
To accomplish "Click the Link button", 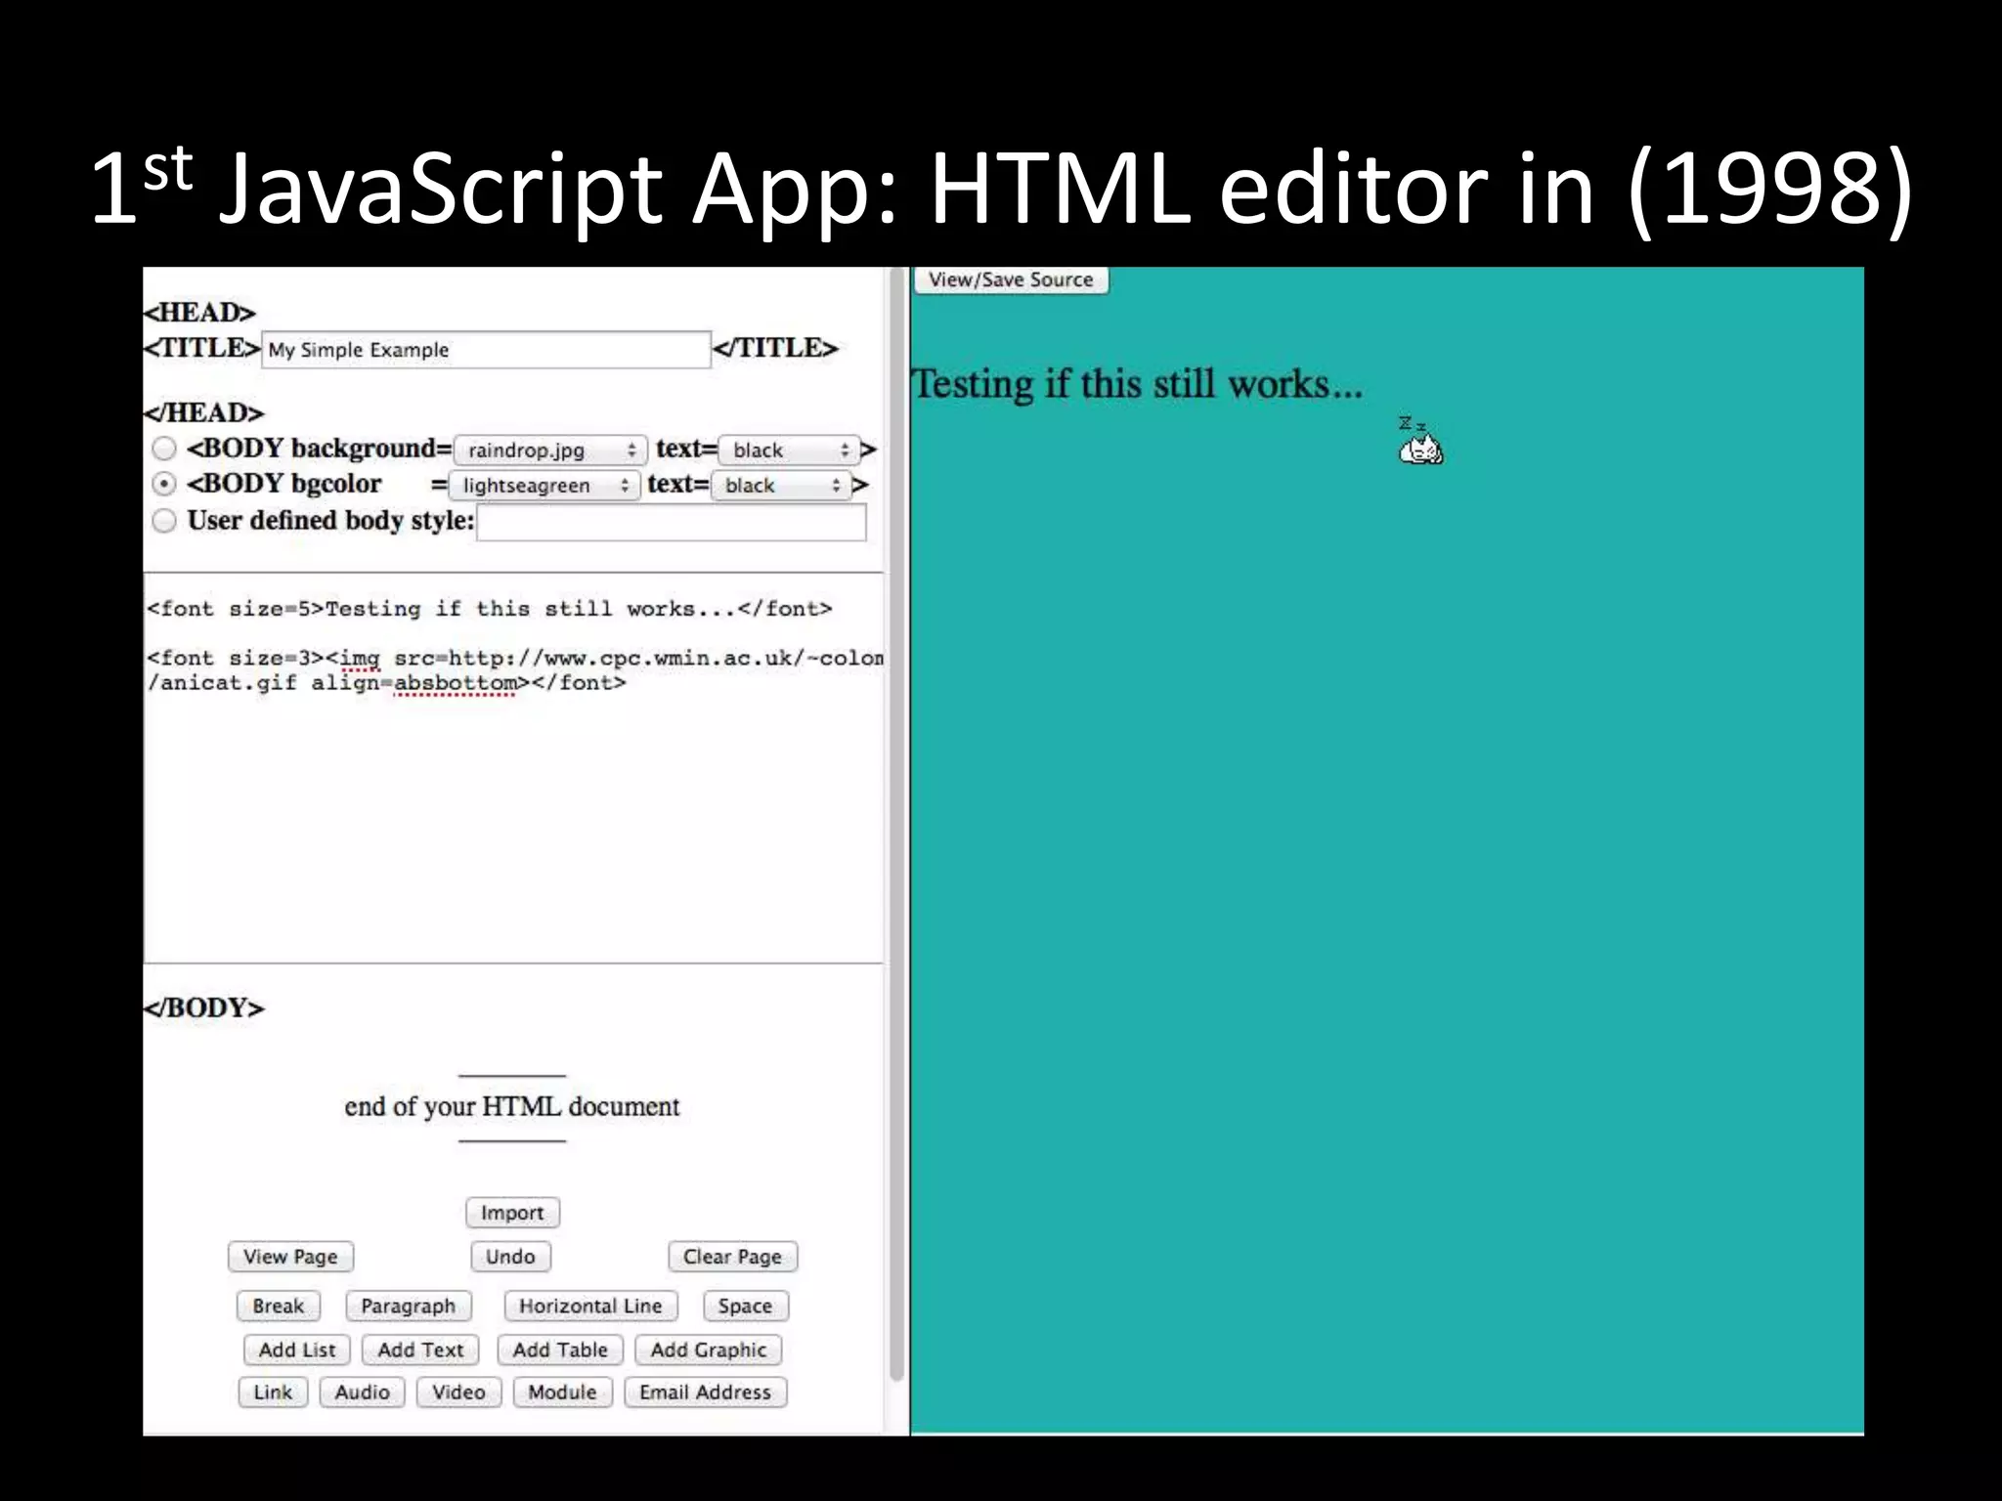I will pos(273,1393).
